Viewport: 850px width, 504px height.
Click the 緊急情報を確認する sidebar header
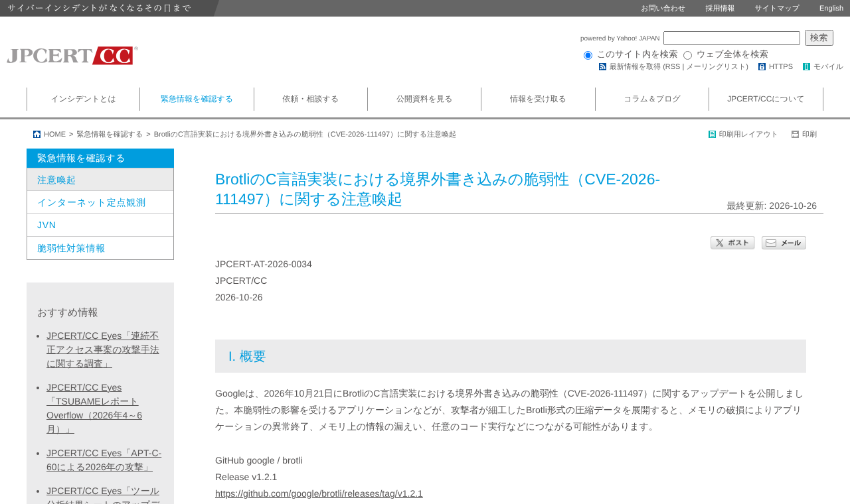[x=100, y=158]
